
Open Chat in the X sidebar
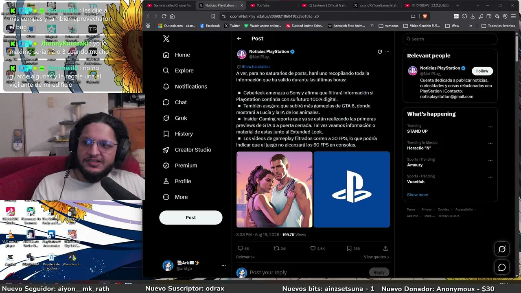[175, 102]
